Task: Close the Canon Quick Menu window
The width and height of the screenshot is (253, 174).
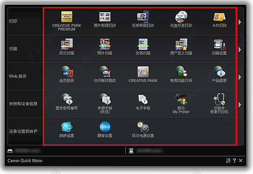Action: (x=240, y=160)
